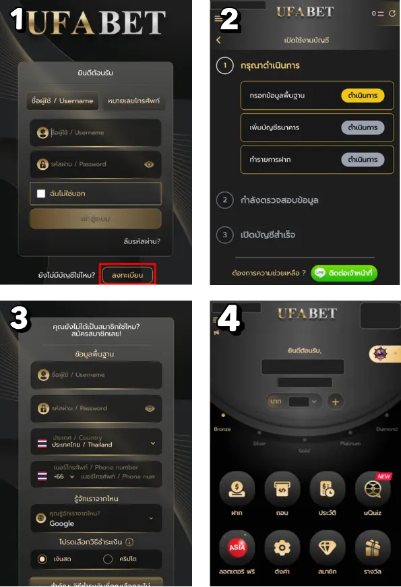Expand the Country Thailand dropdown

[x=96, y=441]
